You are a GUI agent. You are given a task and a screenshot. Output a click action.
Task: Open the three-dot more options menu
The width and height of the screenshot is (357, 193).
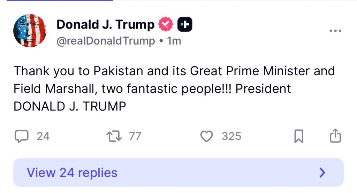click(335, 31)
